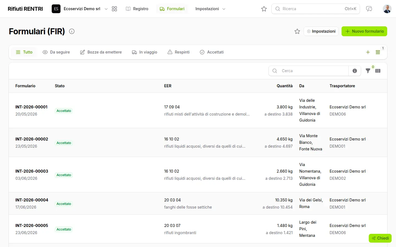Viewport: 396px width, 247px height.
Task: Click the Accettato badge for INT-2026-00004
Action: click(x=64, y=204)
